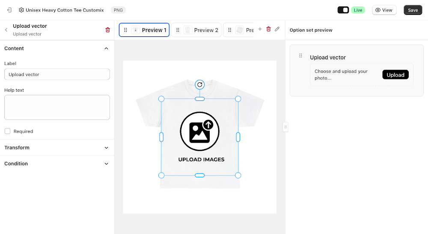Screen dimensions: 428x234
Task: Click the right-middle edge handle
Action: [238, 137]
